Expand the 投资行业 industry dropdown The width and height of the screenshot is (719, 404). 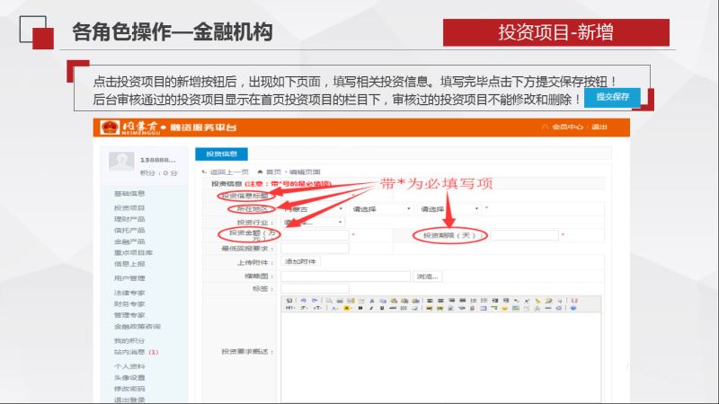[x=313, y=222]
